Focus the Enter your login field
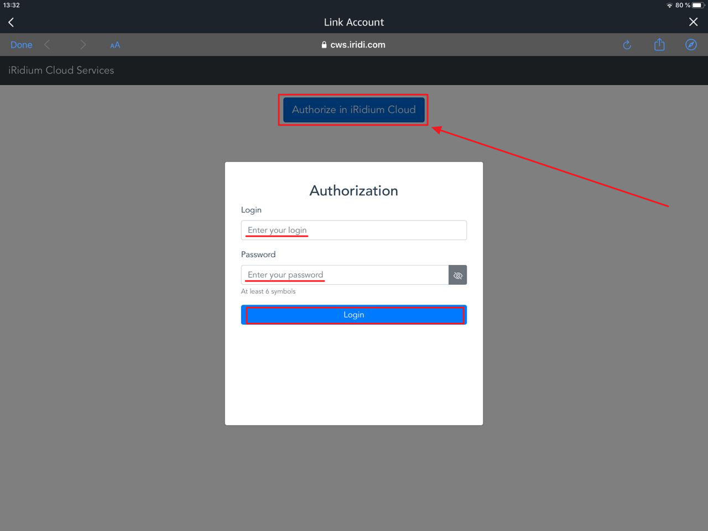 click(x=353, y=230)
